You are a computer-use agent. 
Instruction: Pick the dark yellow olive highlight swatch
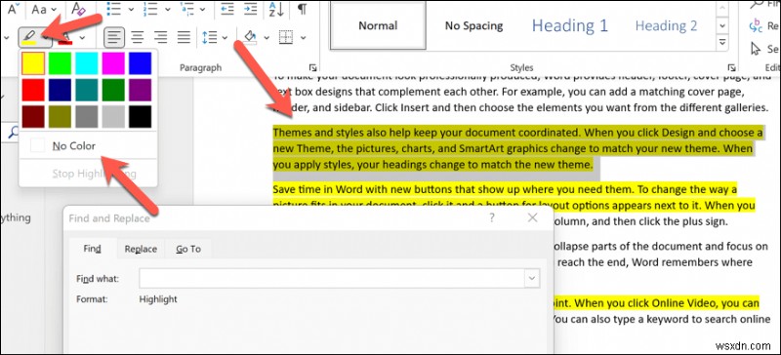(61, 116)
